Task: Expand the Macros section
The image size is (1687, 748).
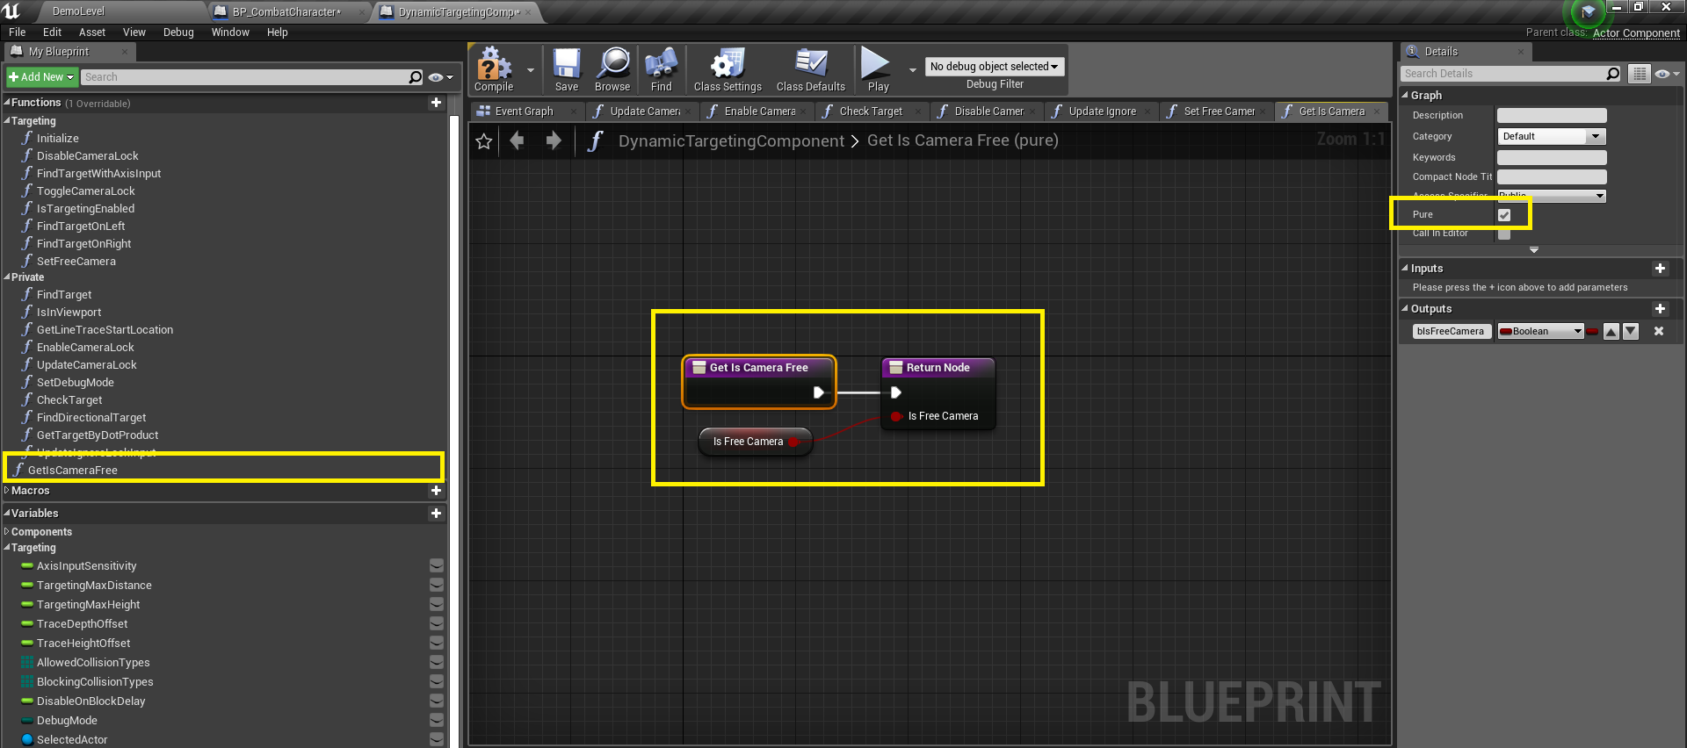Action: point(7,491)
